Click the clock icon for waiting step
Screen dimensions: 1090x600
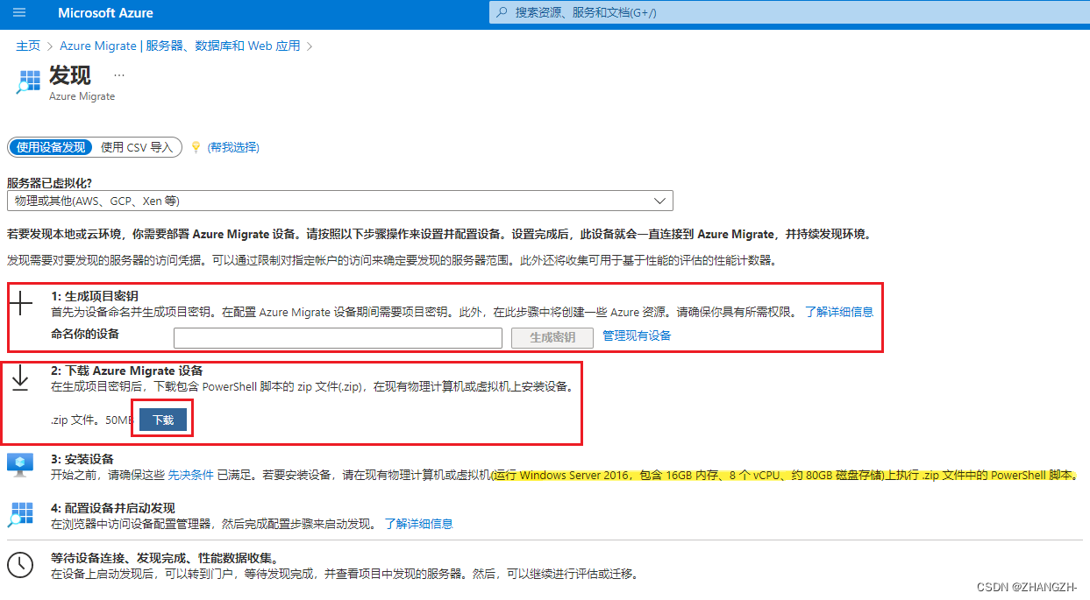20,565
